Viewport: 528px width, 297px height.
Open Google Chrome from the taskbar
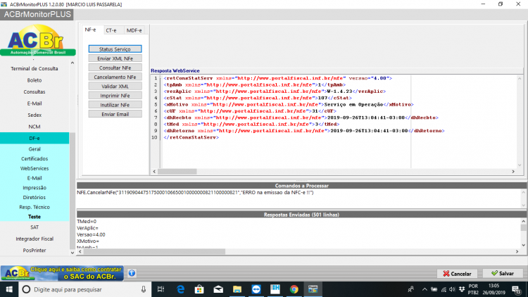click(x=294, y=289)
